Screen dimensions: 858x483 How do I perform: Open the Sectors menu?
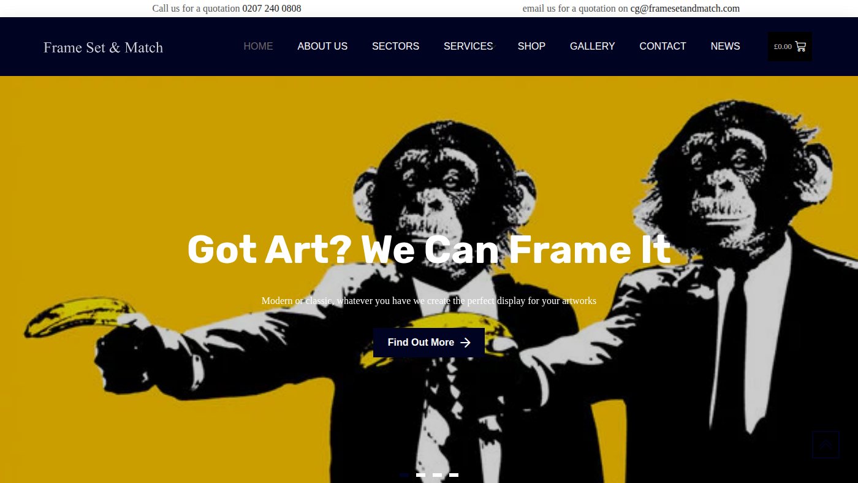pyautogui.click(x=395, y=46)
